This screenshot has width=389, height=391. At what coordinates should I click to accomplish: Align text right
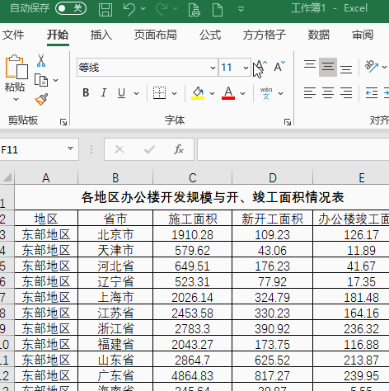(346, 93)
